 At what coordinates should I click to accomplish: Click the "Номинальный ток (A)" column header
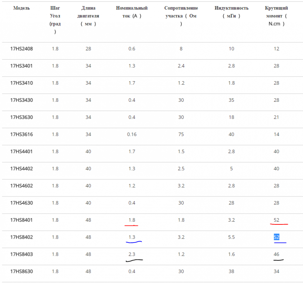coord(132,12)
